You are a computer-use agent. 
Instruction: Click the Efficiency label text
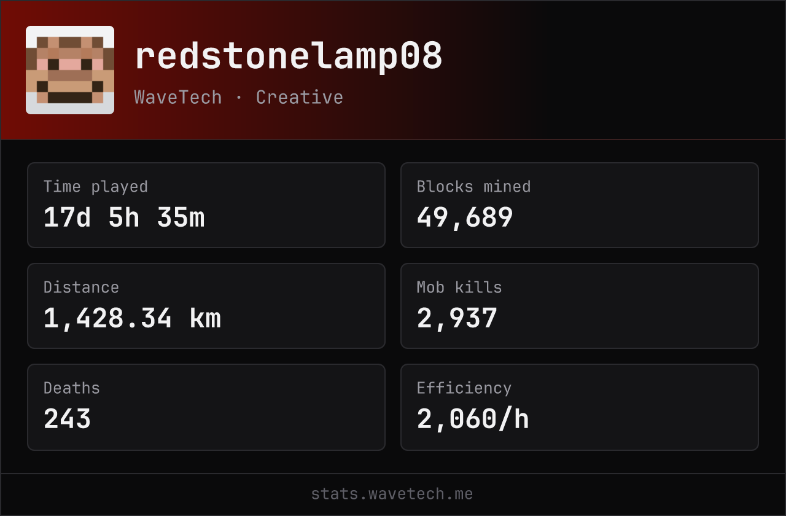(464, 388)
